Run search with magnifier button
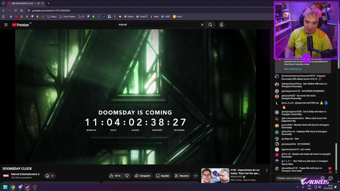Viewport: 340px width, 191px height. pyautogui.click(x=210, y=25)
